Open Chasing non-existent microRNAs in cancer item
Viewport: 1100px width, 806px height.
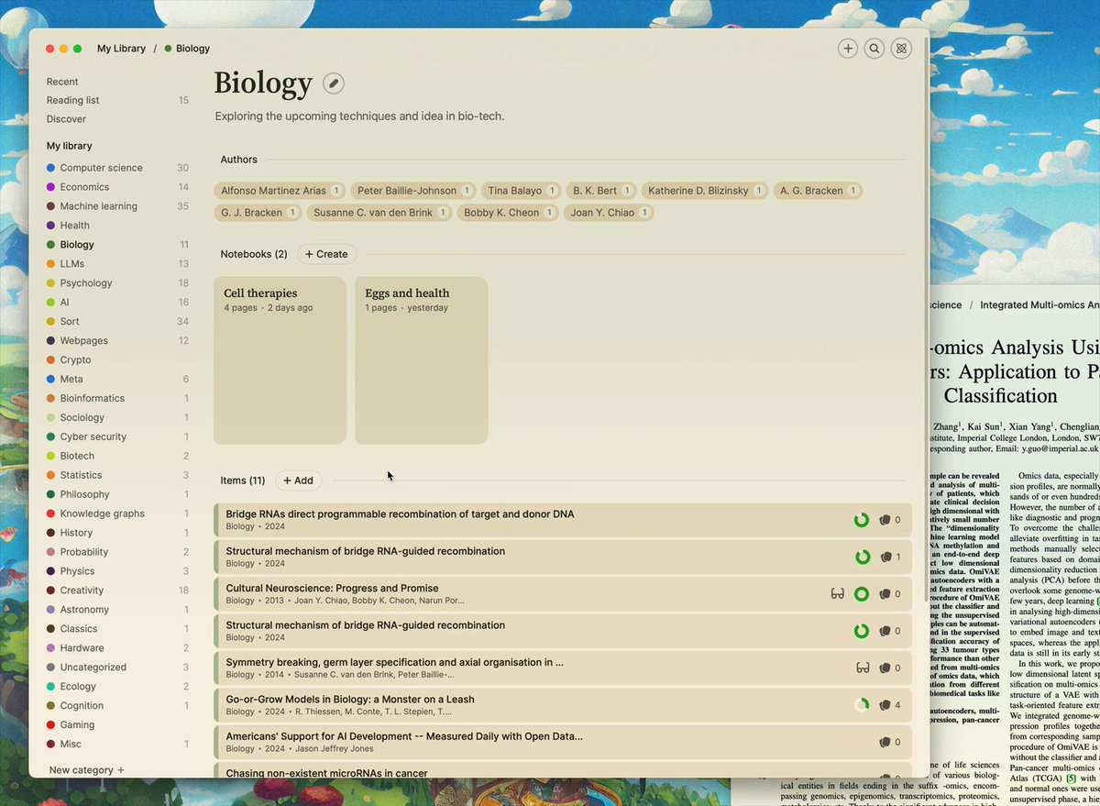(564, 770)
